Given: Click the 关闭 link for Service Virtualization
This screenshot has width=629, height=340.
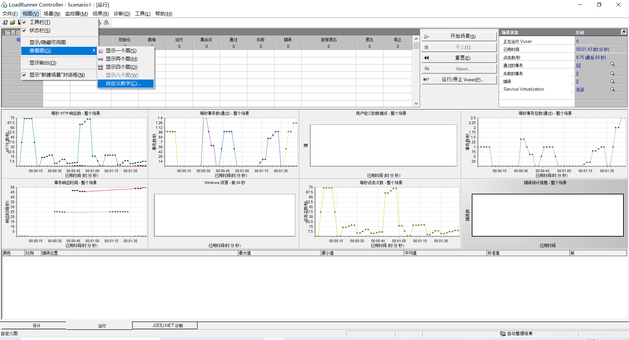Looking at the screenshot, I should [x=580, y=89].
